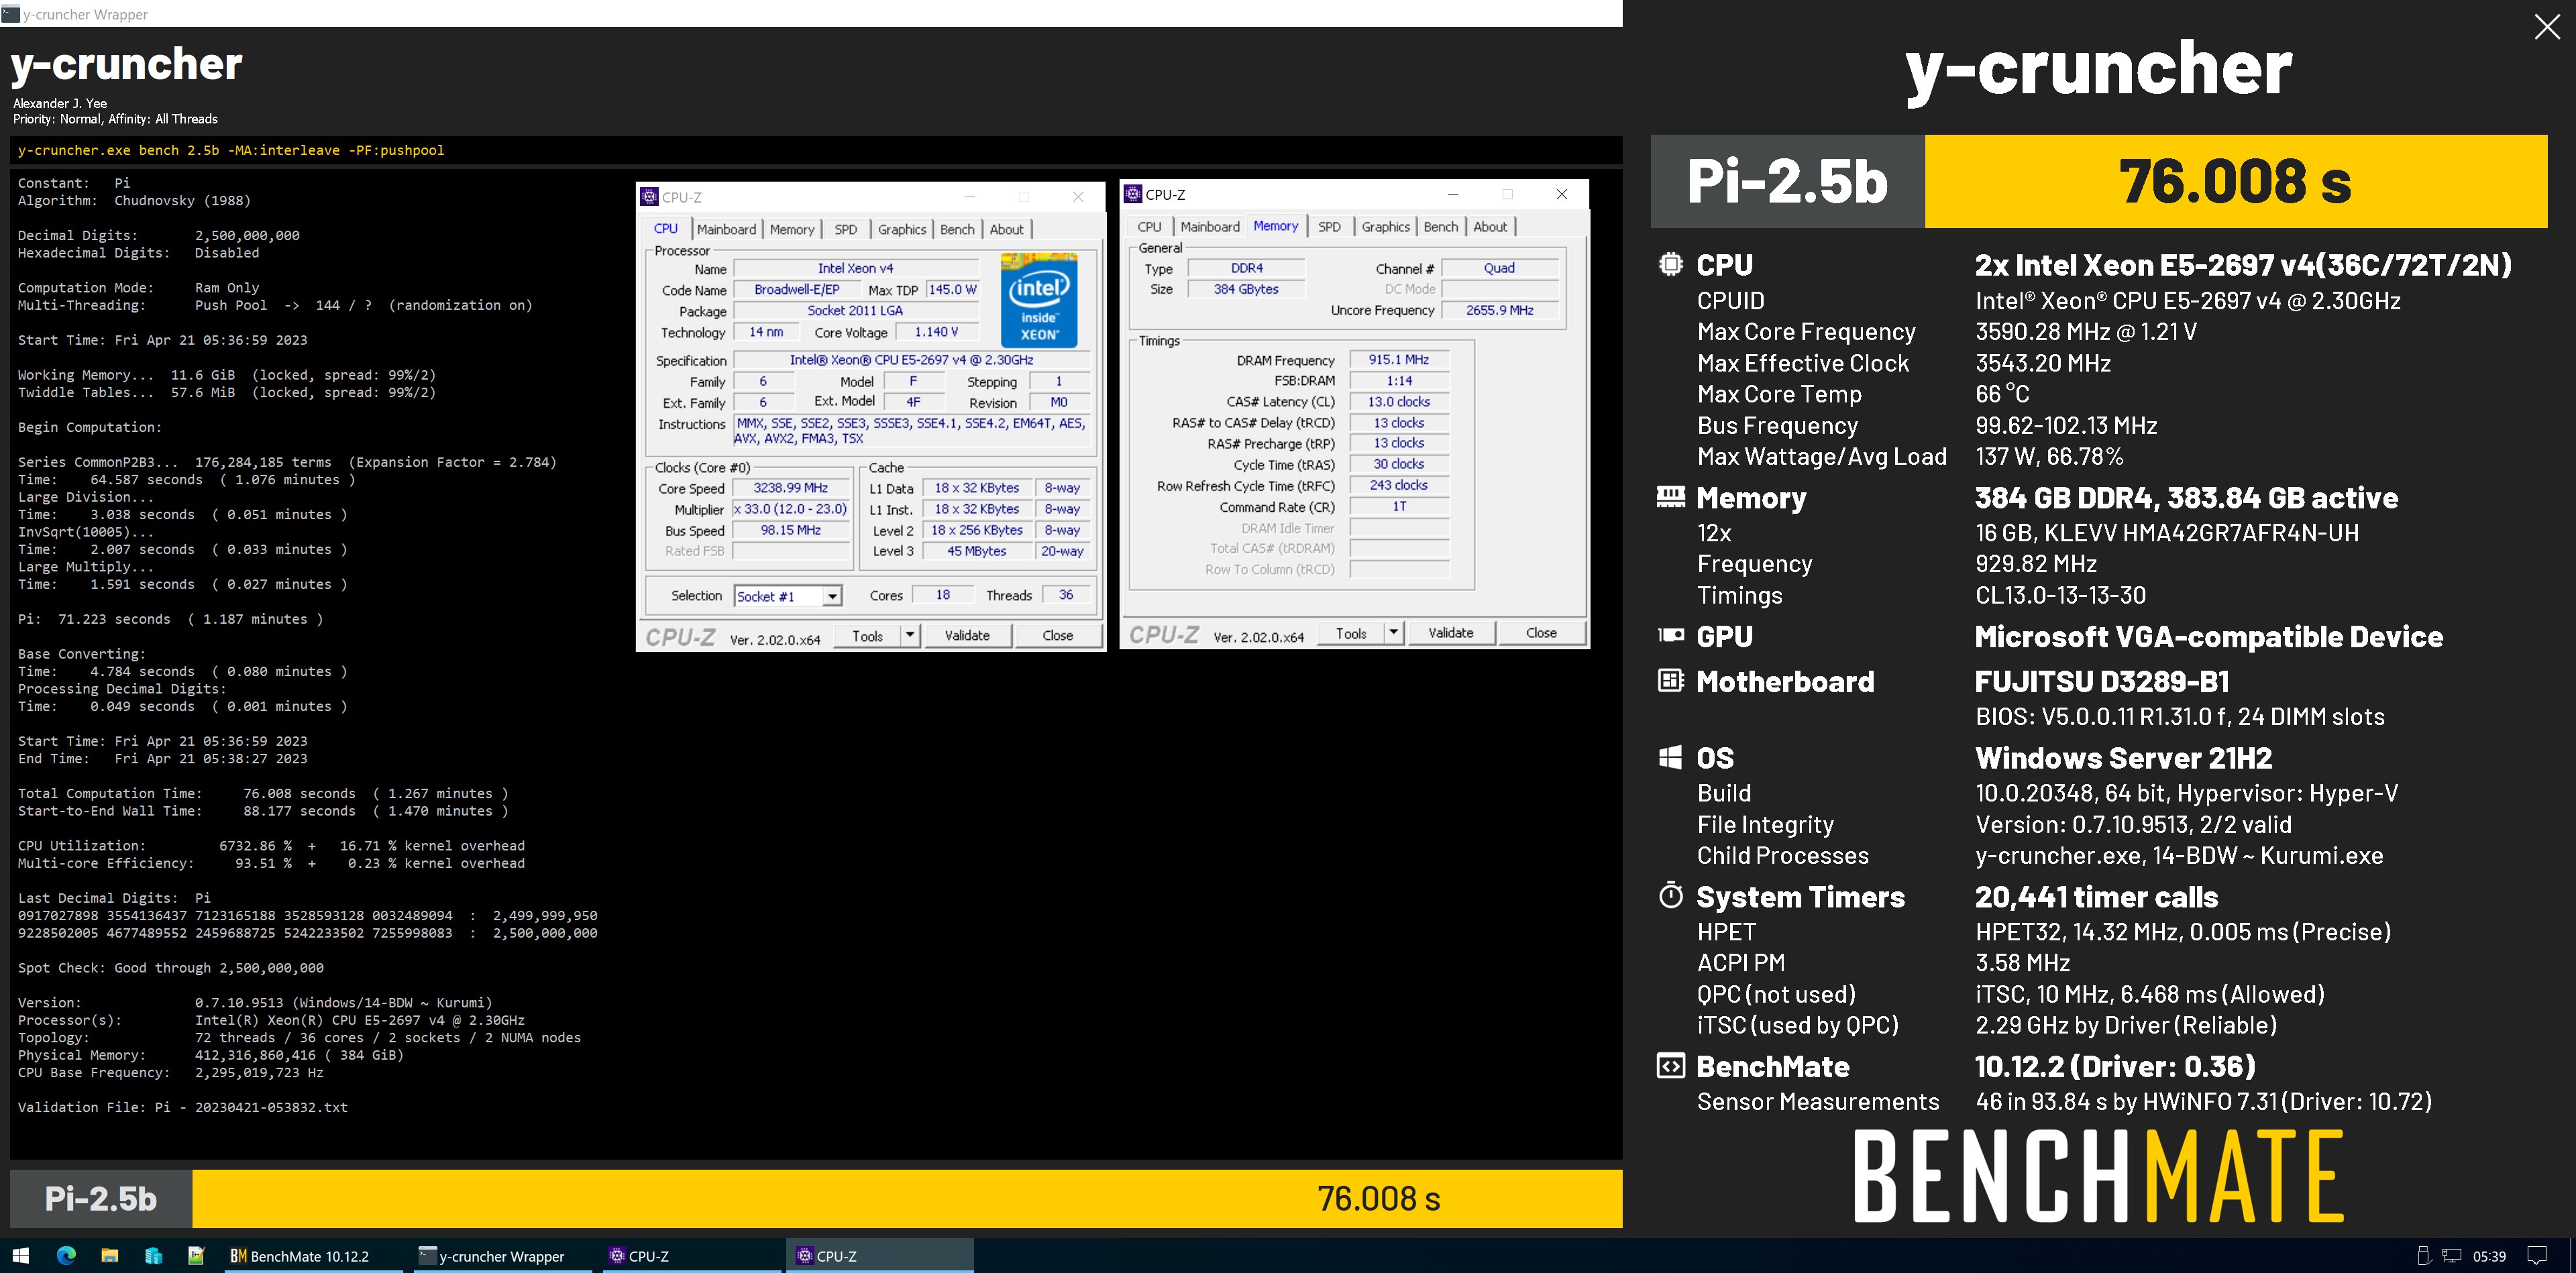Open SPD tab in left CPU-Z

(846, 229)
